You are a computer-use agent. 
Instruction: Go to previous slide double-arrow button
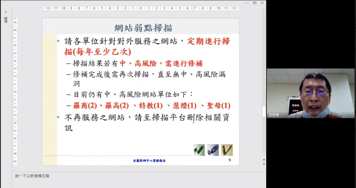point(264,160)
